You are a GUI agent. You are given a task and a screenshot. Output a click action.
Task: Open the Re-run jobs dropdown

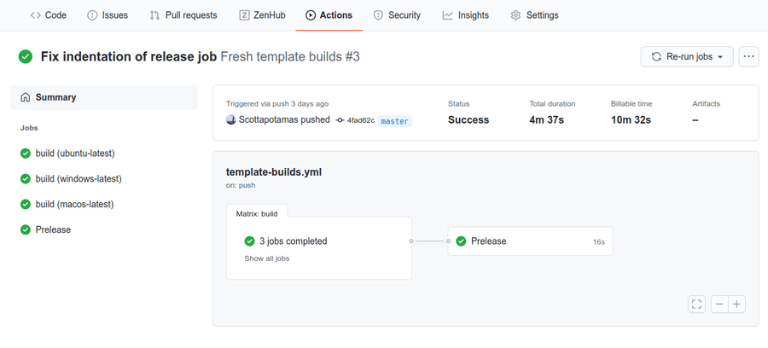(x=687, y=57)
